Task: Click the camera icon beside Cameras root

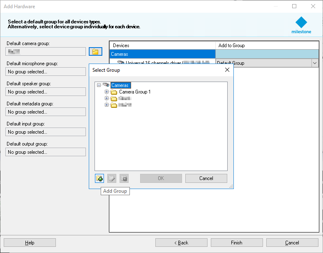Action: pos(106,85)
